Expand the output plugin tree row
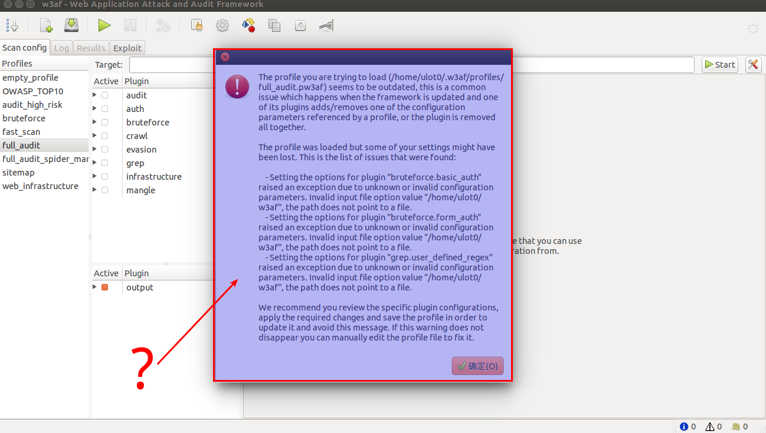The height and width of the screenshot is (433, 766). pyautogui.click(x=94, y=287)
